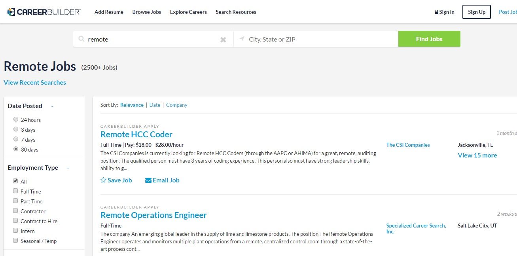517x256 pixels.
Task: Open the Remote Operations Engineer job listing
Action: tap(153, 215)
